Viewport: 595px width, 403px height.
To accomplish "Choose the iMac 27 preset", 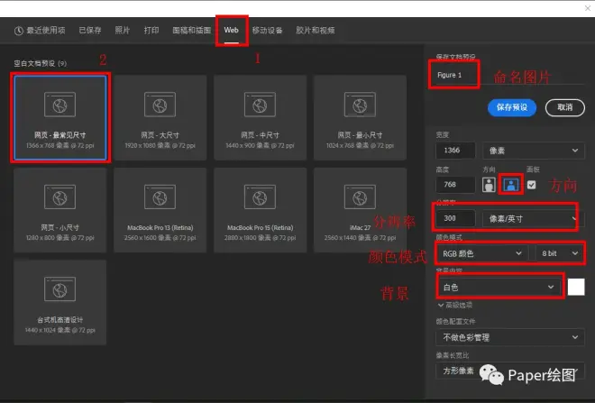I will pyautogui.click(x=360, y=210).
